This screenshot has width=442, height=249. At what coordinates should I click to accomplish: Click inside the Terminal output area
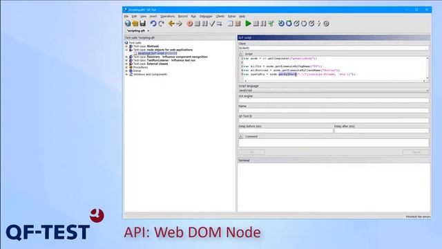click(x=334, y=187)
